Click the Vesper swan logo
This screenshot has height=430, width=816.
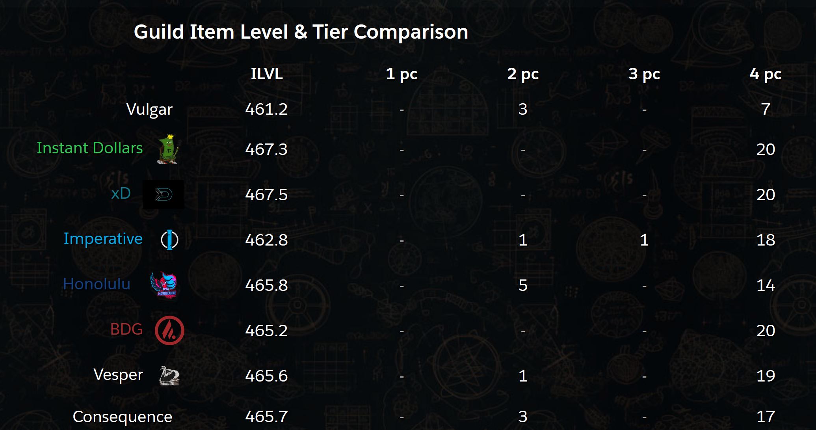[x=169, y=375]
